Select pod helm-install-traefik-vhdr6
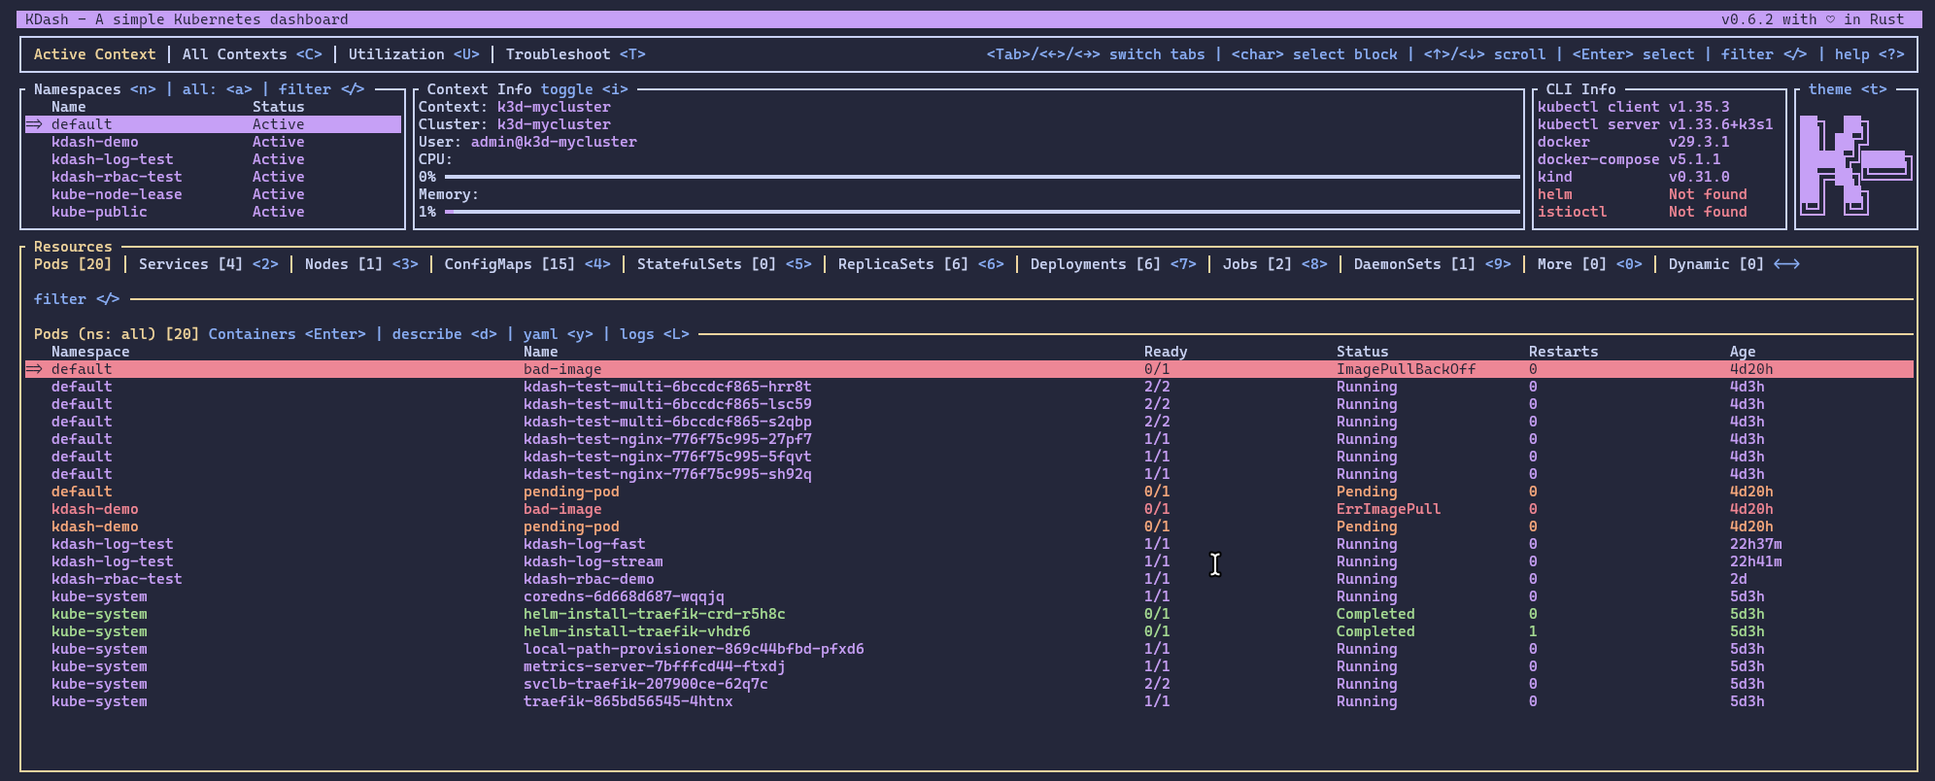This screenshot has height=781, width=1935. point(969,631)
